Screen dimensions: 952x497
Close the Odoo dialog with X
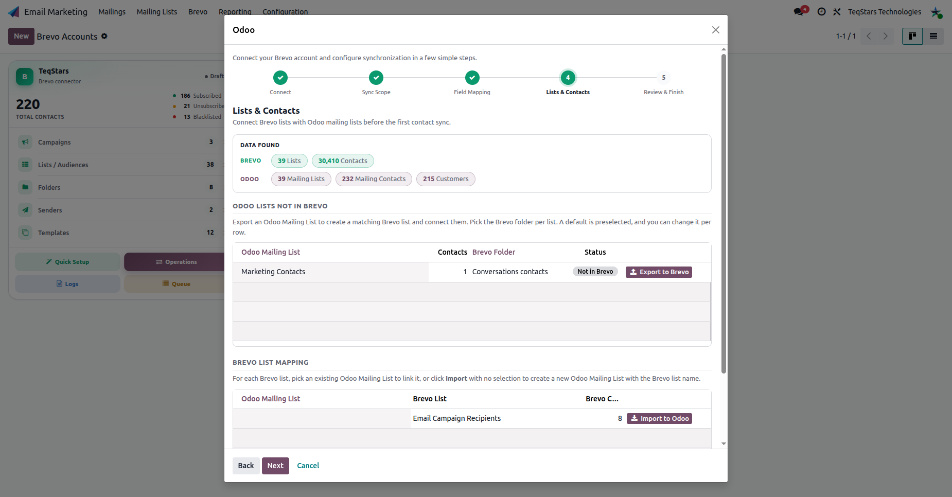pyautogui.click(x=716, y=30)
